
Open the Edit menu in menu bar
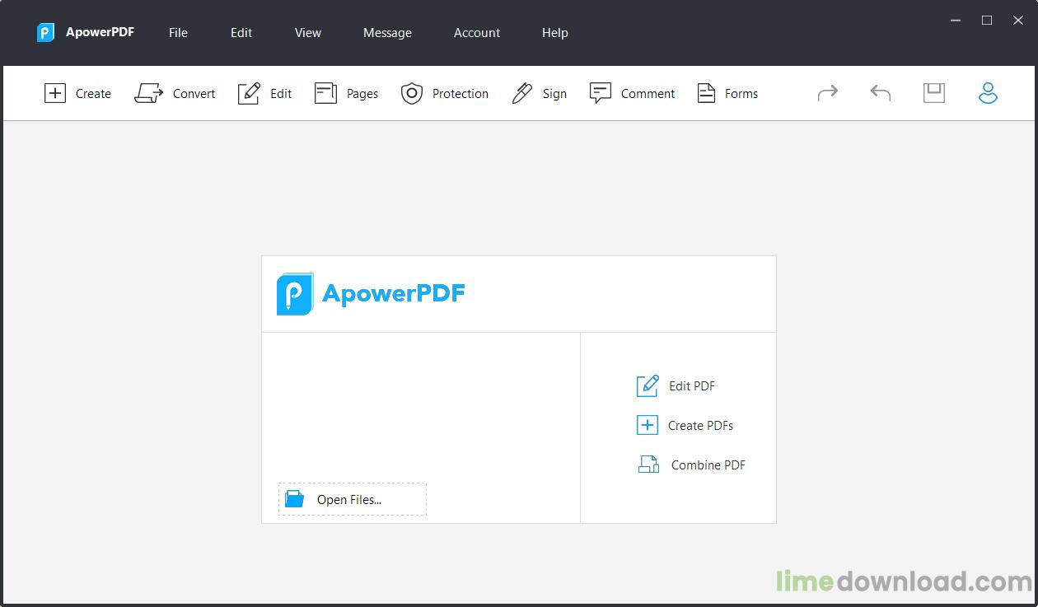point(241,33)
